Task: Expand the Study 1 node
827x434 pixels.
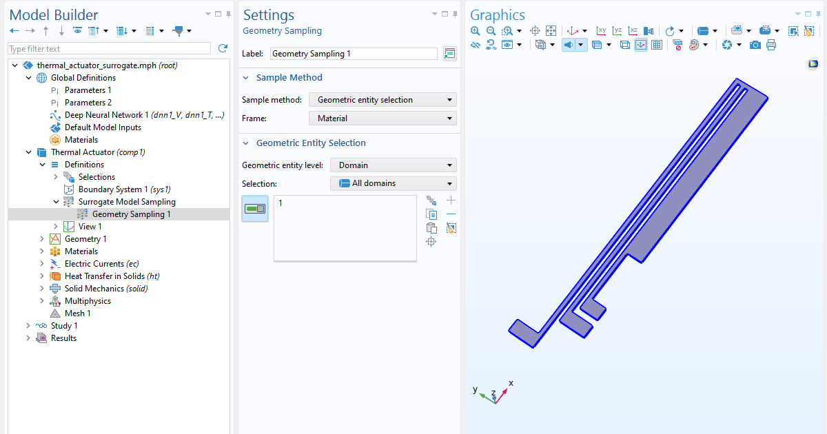Action: pyautogui.click(x=28, y=325)
